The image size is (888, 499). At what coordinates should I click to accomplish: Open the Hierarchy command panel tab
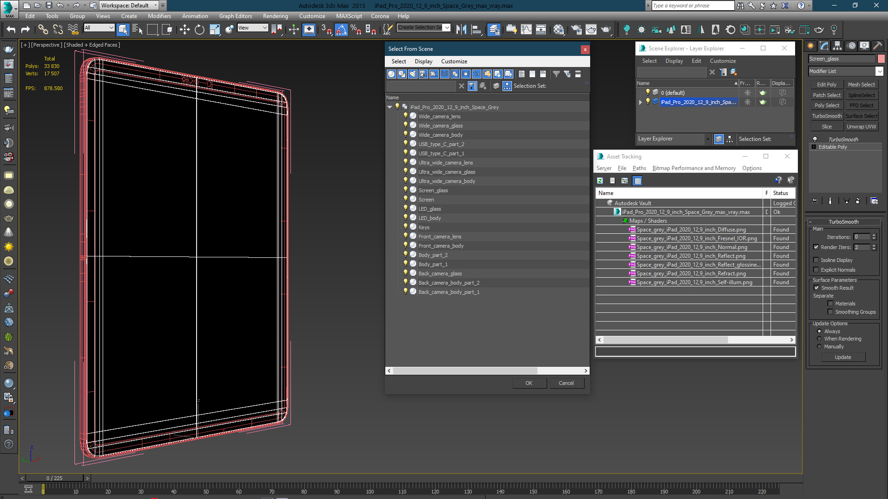pyautogui.click(x=837, y=46)
